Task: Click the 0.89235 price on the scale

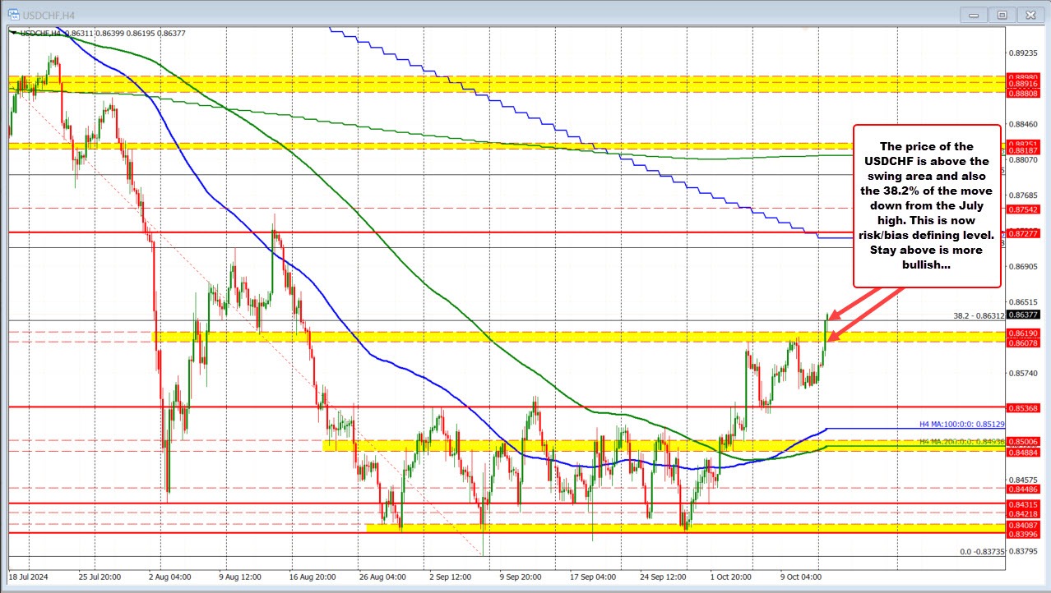Action: coord(1023,53)
